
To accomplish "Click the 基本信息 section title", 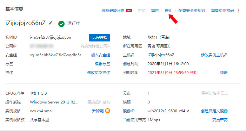I will pos(14,9).
